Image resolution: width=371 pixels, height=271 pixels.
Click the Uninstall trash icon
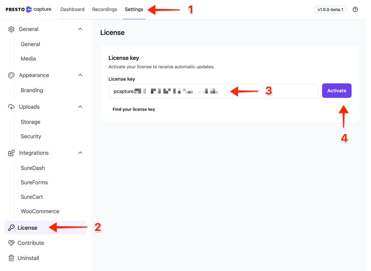11,258
